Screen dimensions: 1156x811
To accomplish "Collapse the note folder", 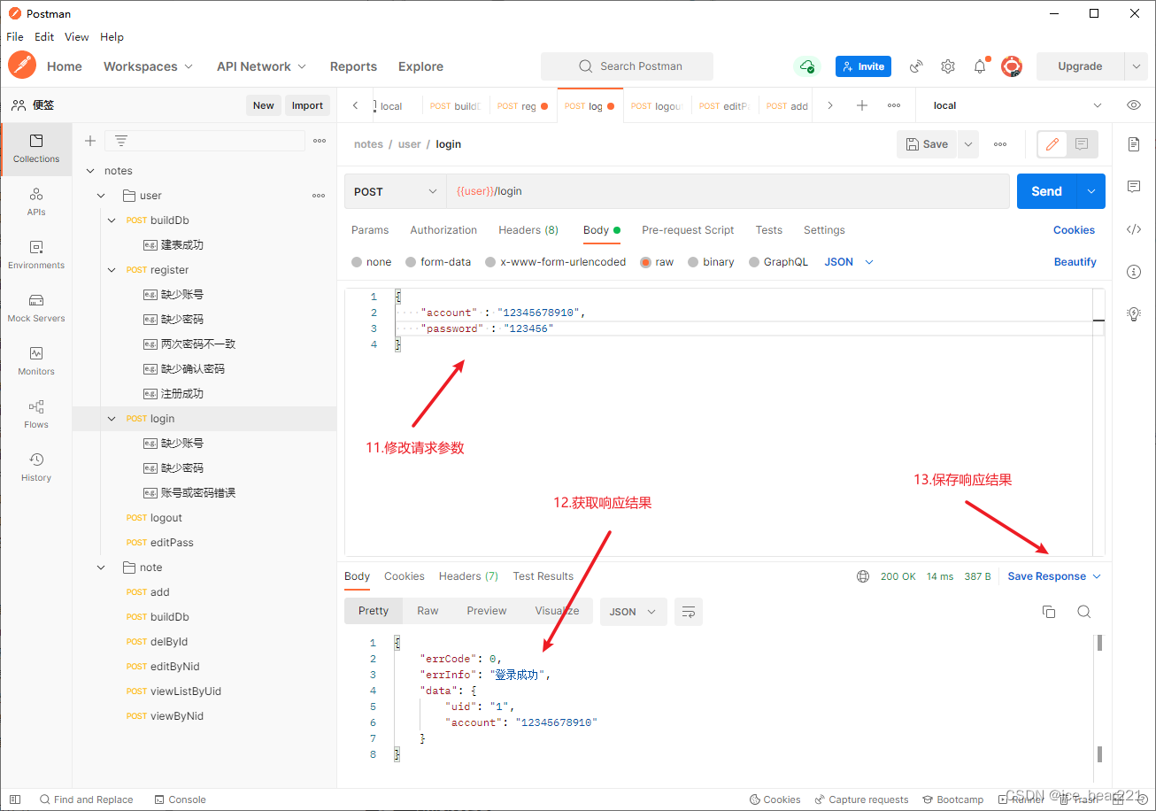I will click(x=102, y=568).
